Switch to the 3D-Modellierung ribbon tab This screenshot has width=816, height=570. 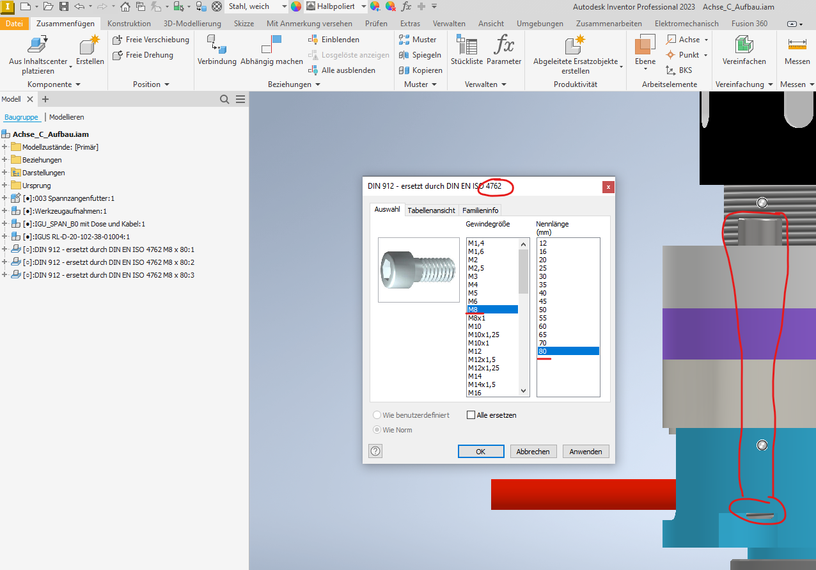coord(192,24)
